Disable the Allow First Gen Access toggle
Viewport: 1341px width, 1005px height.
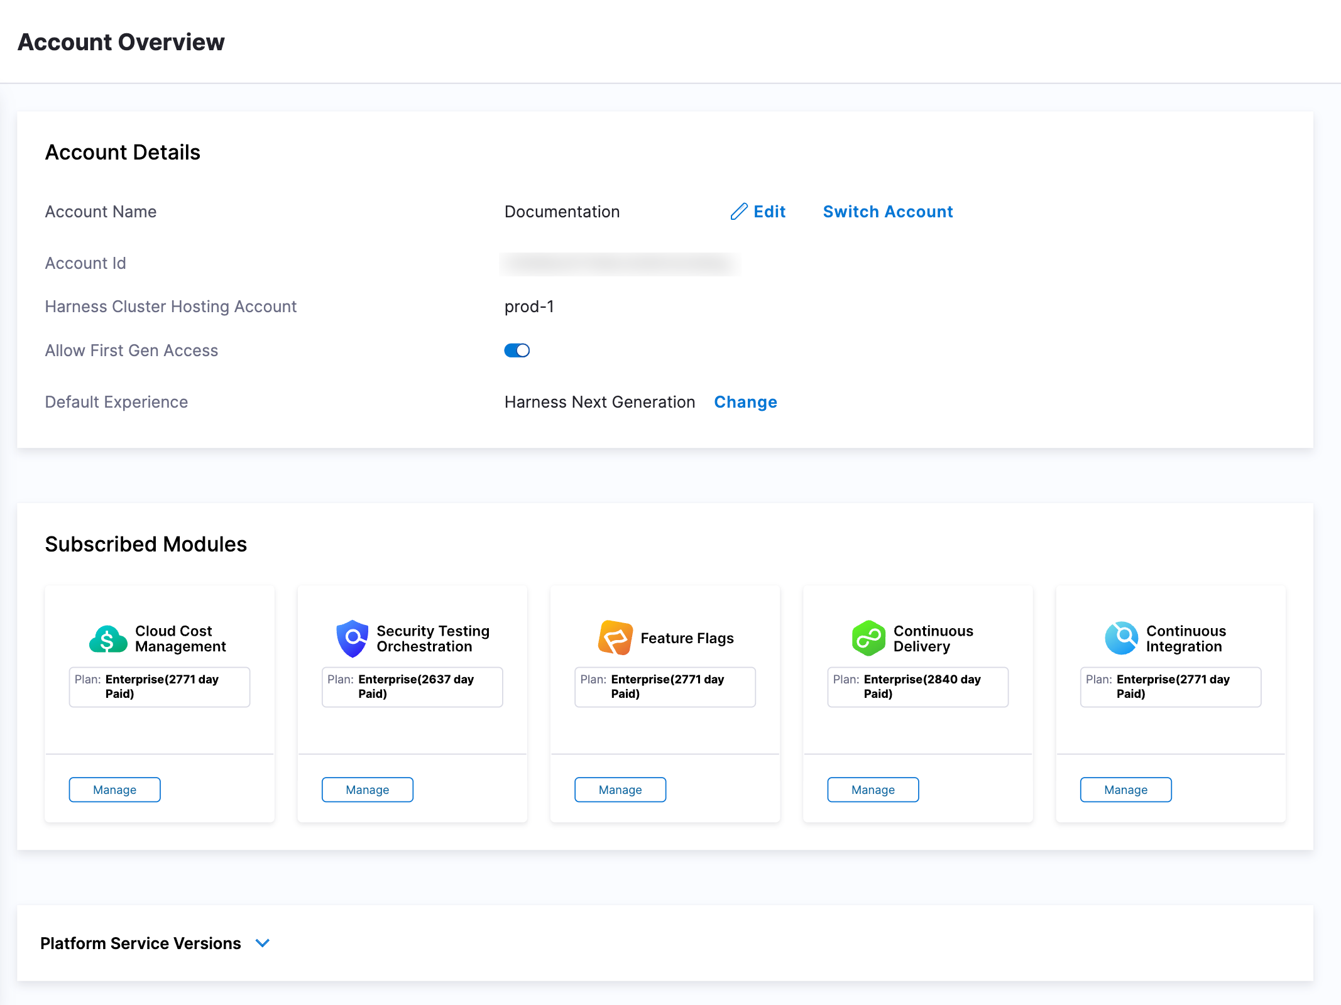(517, 350)
